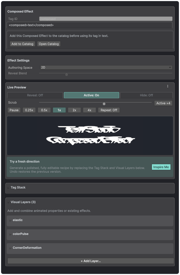Click the Scrub label
The height and width of the screenshot is (275, 180).
(13, 102)
